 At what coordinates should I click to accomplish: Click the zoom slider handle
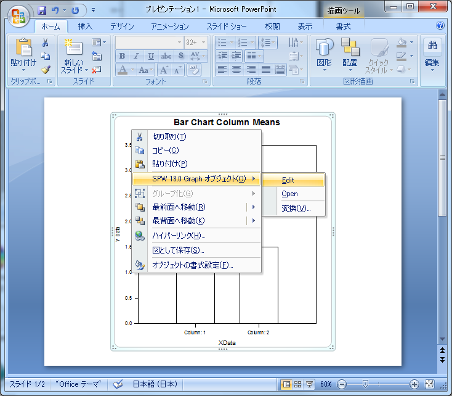click(x=365, y=384)
